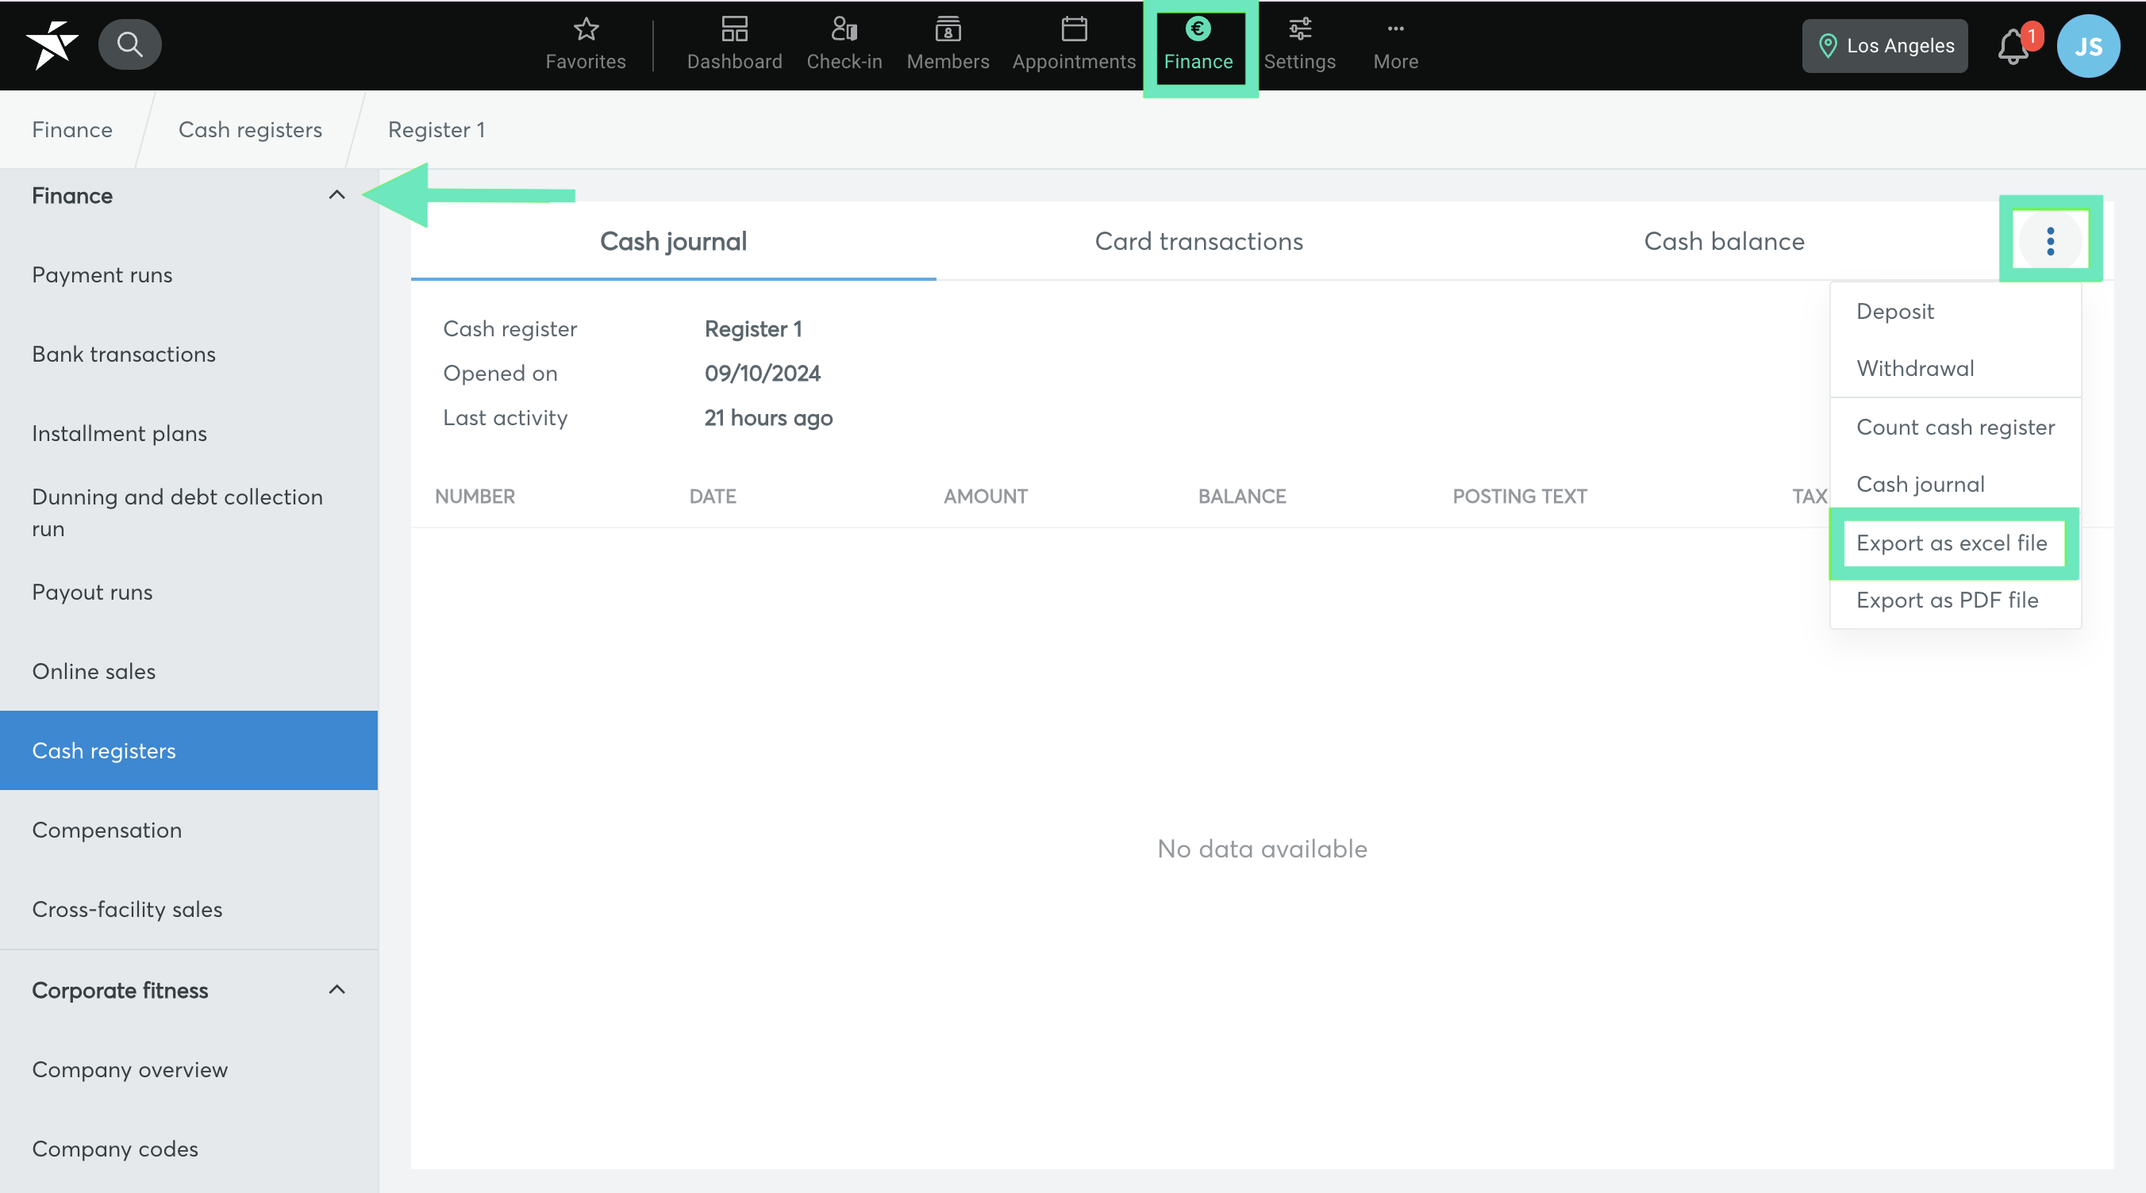2146x1193 pixels.
Task: Click the '21 hours ago' last activity value
Action: click(768, 418)
